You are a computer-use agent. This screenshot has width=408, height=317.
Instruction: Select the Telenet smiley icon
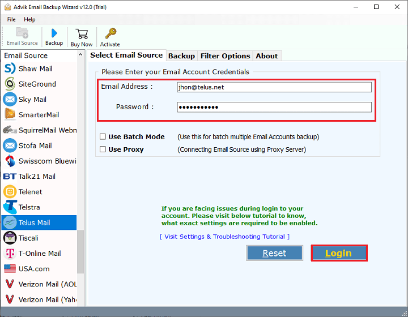click(x=10, y=191)
